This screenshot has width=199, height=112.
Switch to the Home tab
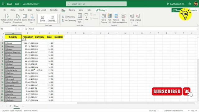tap(13, 10)
